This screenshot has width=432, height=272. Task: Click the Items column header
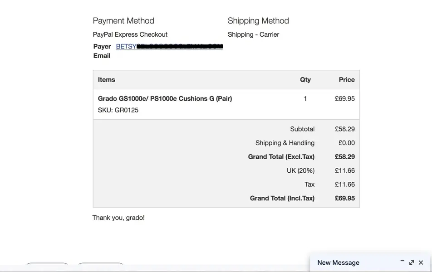[x=106, y=80]
